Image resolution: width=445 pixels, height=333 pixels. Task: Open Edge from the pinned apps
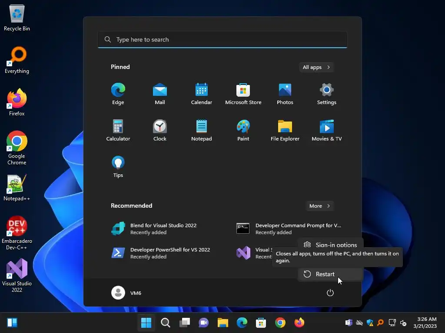tap(118, 94)
